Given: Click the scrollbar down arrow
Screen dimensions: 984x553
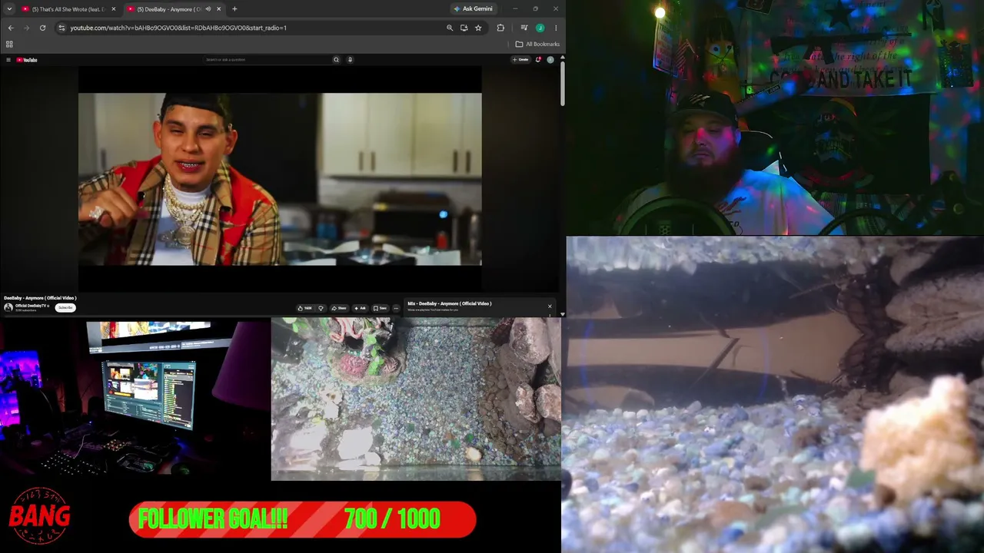Looking at the screenshot, I should 563,314.
